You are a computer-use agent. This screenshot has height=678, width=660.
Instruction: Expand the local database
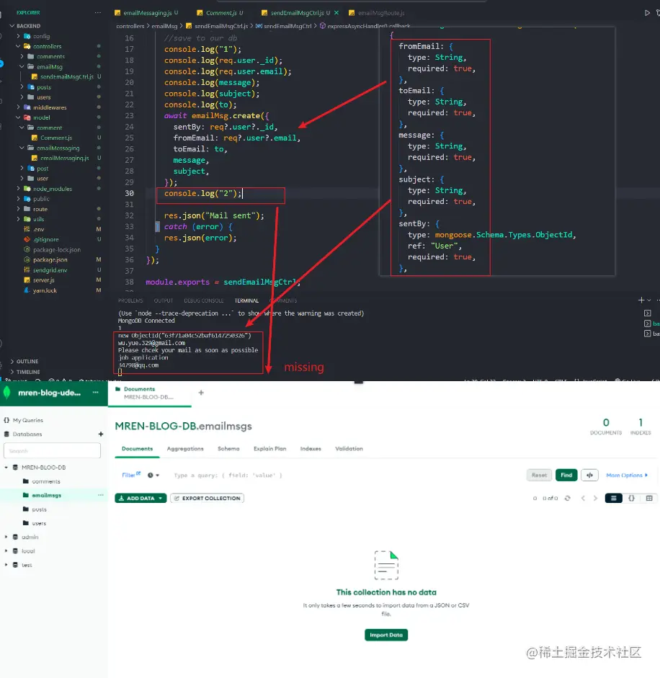pos(6,551)
